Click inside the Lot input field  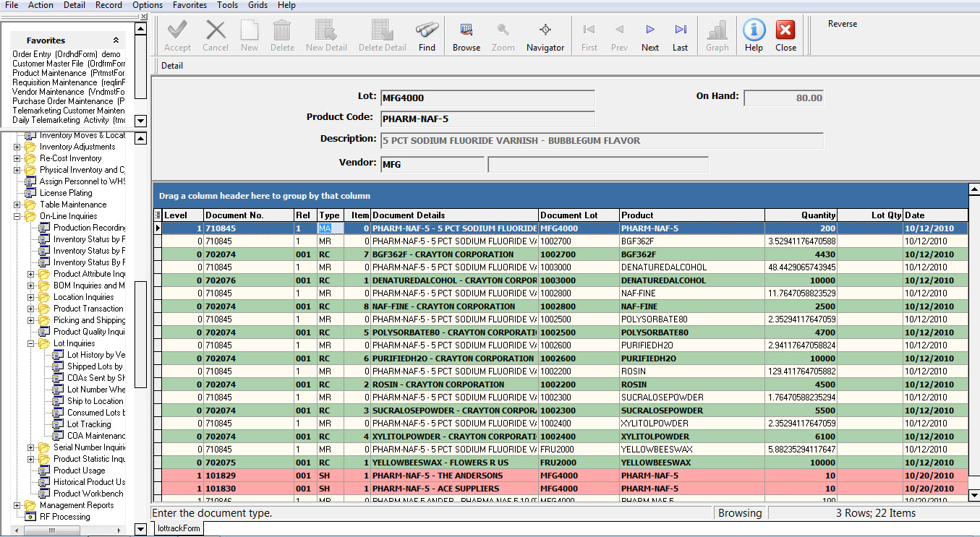[487, 98]
